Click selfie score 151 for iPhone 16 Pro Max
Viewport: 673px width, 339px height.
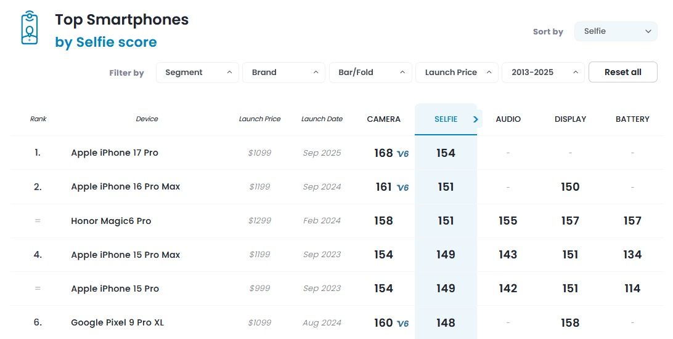coord(446,187)
